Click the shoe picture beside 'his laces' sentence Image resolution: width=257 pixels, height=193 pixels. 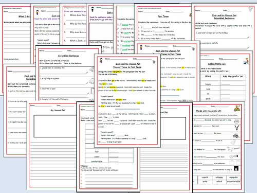pyautogui.click(x=236, y=136)
